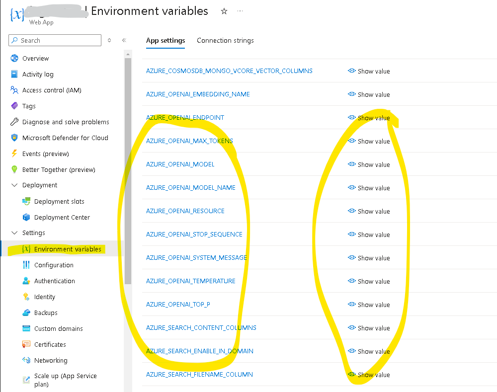Click the Environment variables sidebar icon
The image size is (497, 392).
(26, 249)
